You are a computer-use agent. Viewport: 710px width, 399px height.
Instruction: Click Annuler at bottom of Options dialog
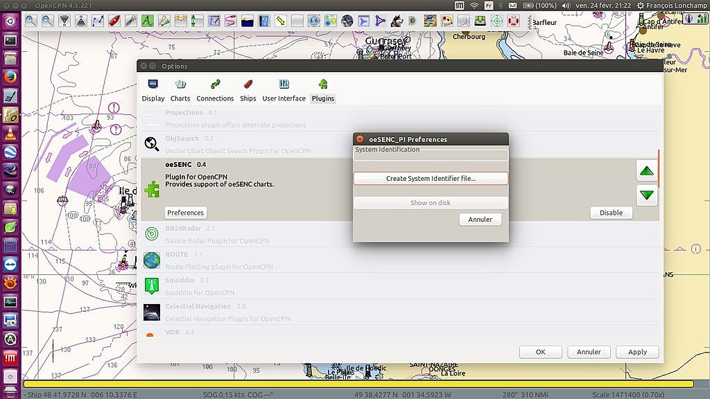pyautogui.click(x=589, y=352)
